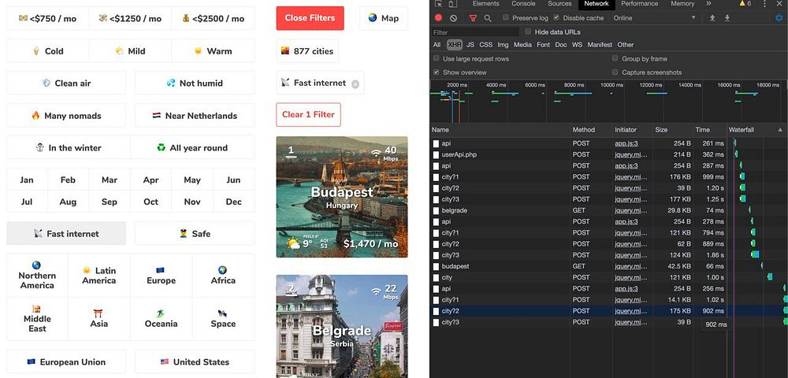Expand the more DevTools tabs chevron

click(x=708, y=3)
